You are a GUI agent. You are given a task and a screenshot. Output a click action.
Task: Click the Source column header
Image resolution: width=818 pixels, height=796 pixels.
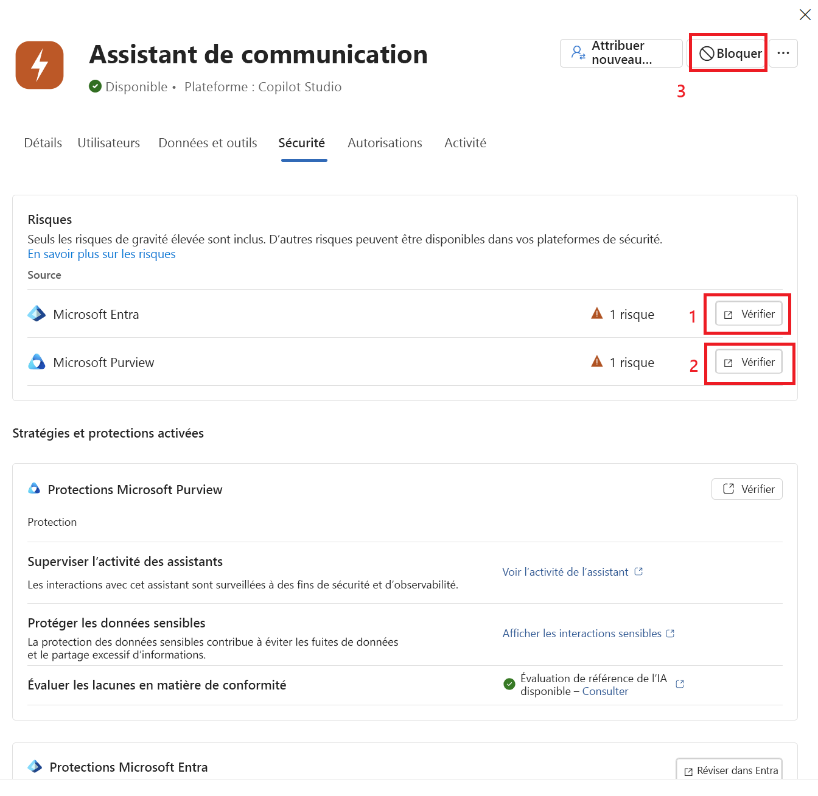(x=44, y=275)
